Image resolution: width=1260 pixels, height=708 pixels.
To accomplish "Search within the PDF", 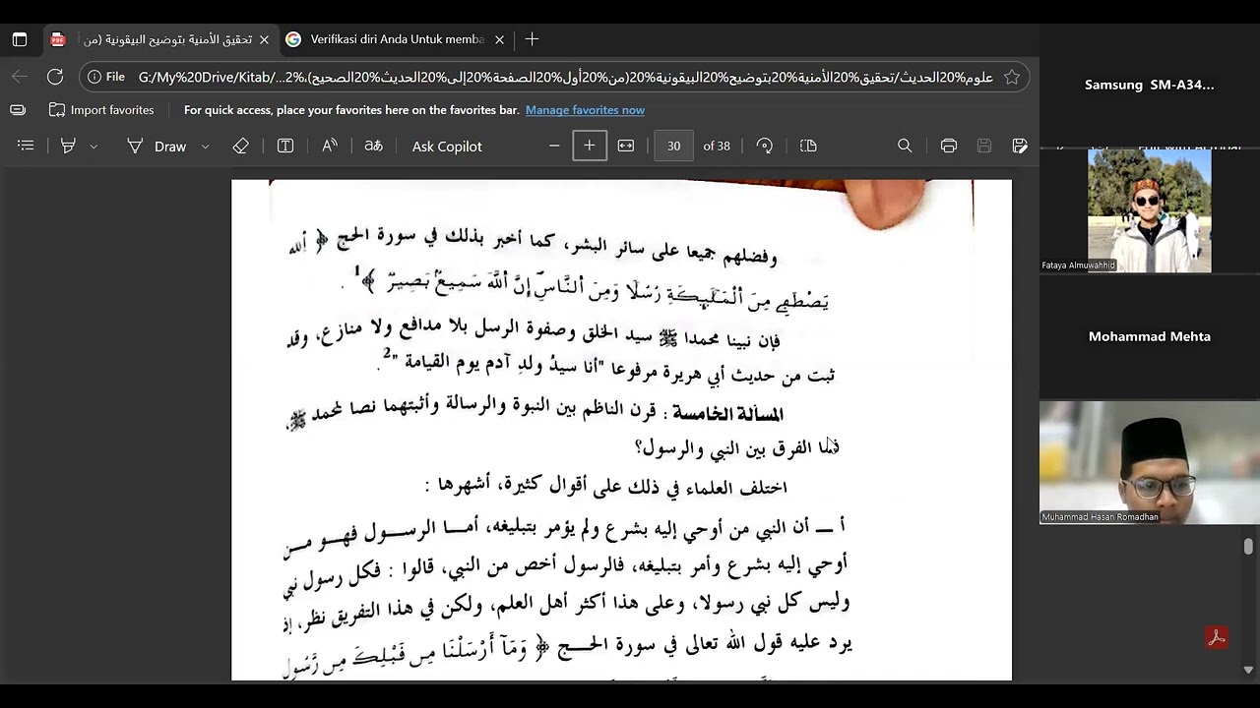I will click(905, 146).
